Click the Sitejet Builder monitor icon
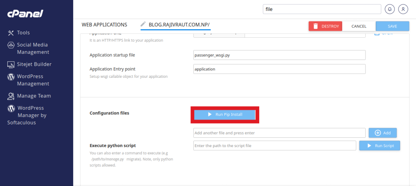The width and height of the screenshot is (416, 186). [x=11, y=64]
